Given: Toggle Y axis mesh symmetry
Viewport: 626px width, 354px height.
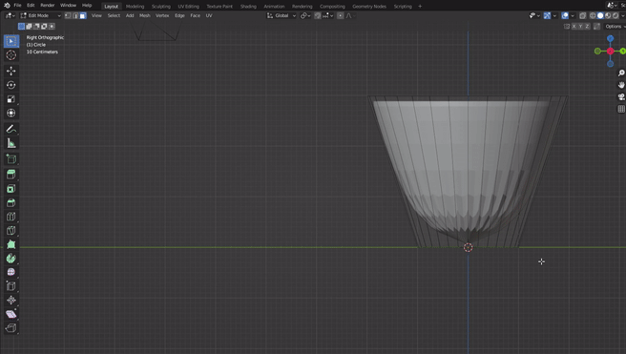Looking at the screenshot, I should click(x=580, y=27).
